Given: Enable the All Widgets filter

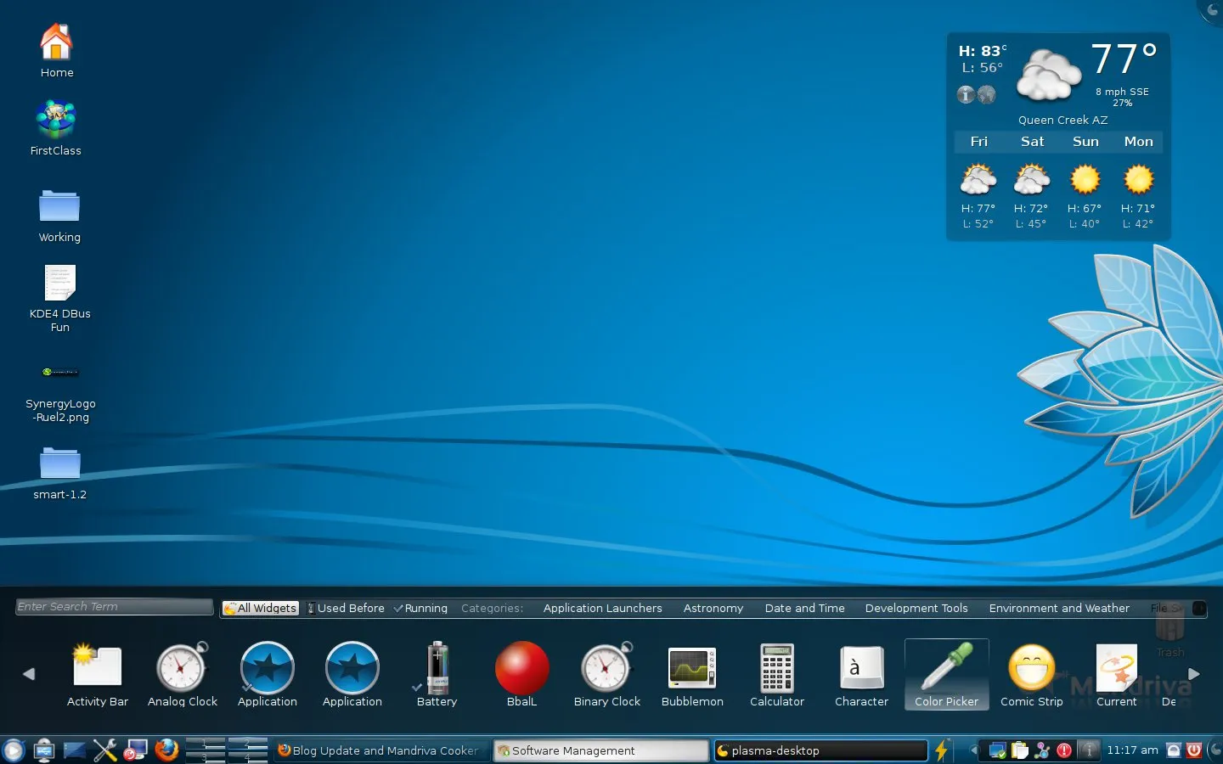Looking at the screenshot, I should coord(261,609).
